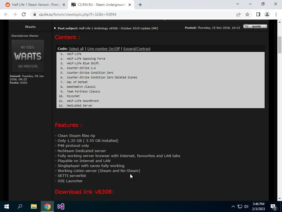
Task: Select 'Half-Life Soundtrack' line
Action: [x=83, y=101]
